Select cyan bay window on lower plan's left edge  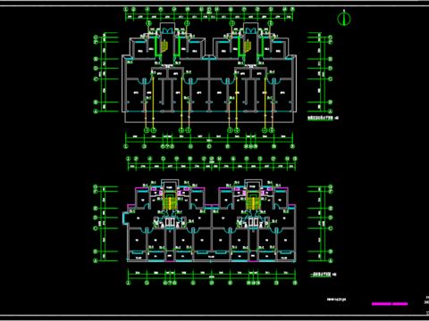(124, 218)
